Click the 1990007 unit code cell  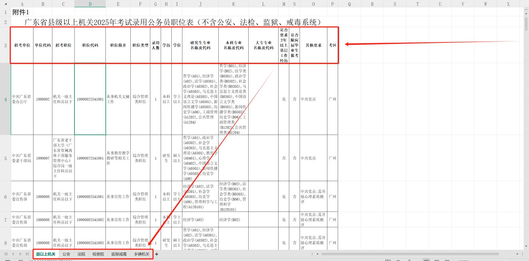(43, 158)
